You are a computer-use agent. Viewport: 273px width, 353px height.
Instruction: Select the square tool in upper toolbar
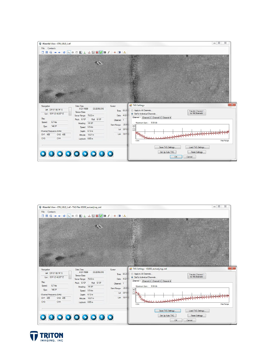click(77, 52)
